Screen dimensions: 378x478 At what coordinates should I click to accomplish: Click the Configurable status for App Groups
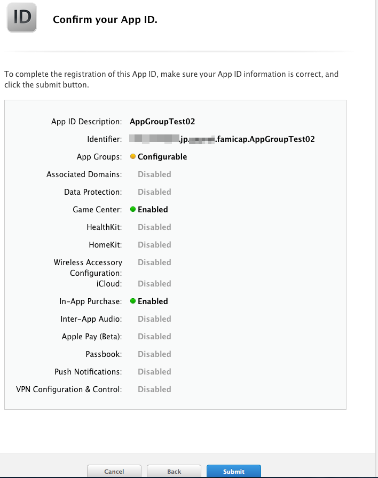162,157
